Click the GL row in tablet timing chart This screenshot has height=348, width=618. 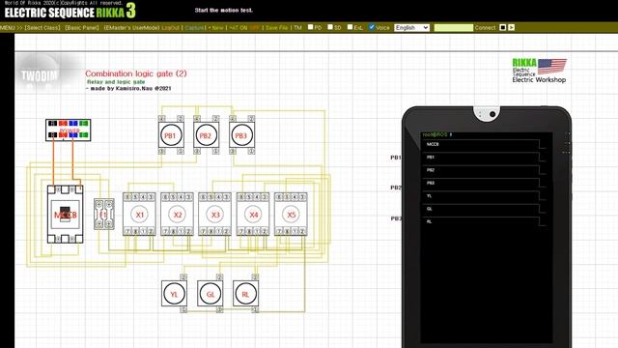coord(484,209)
